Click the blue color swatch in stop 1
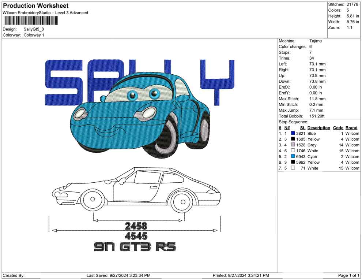Image resolution: width=362 pixels, height=279 pixels. coord(293,134)
